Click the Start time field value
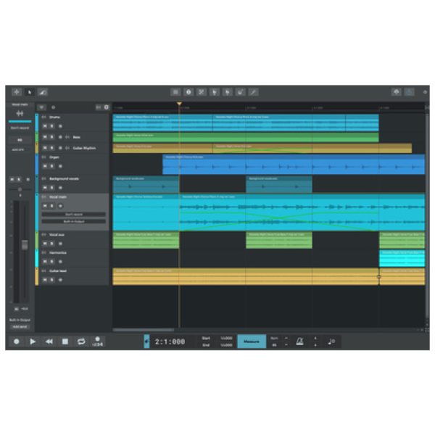The height and width of the screenshot is (435, 435). coord(226,338)
